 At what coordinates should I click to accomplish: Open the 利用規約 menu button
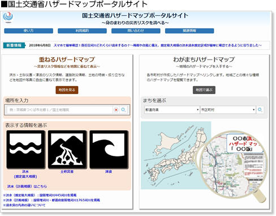pos(82,31)
